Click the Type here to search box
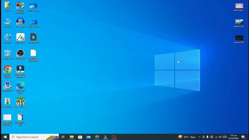The height and width of the screenshot is (140, 249). [x=34, y=137]
